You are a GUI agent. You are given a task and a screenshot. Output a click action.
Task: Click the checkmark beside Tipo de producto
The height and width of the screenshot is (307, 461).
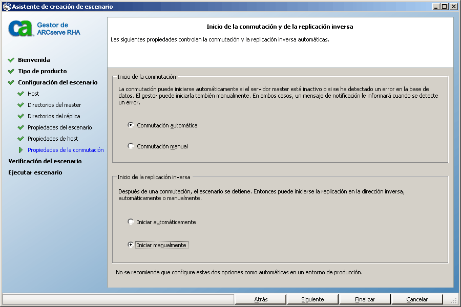click(11, 71)
